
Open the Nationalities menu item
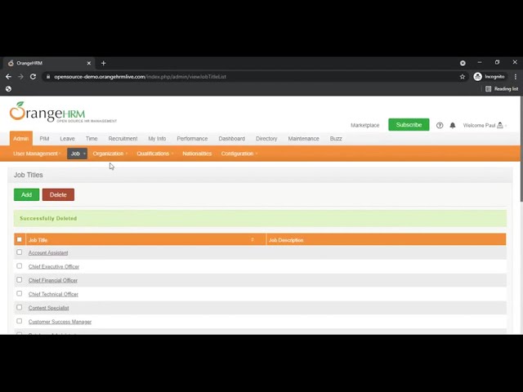pyautogui.click(x=197, y=154)
